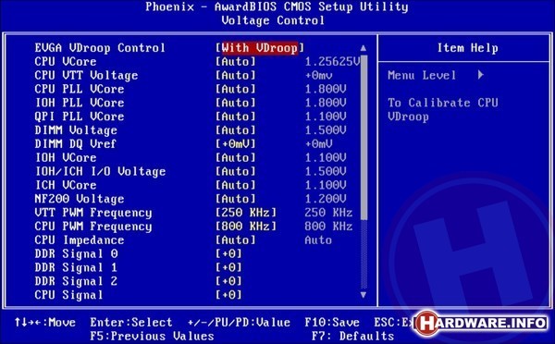The image size is (555, 344).
Task: Click the Menu Level text
Action: 422,76
